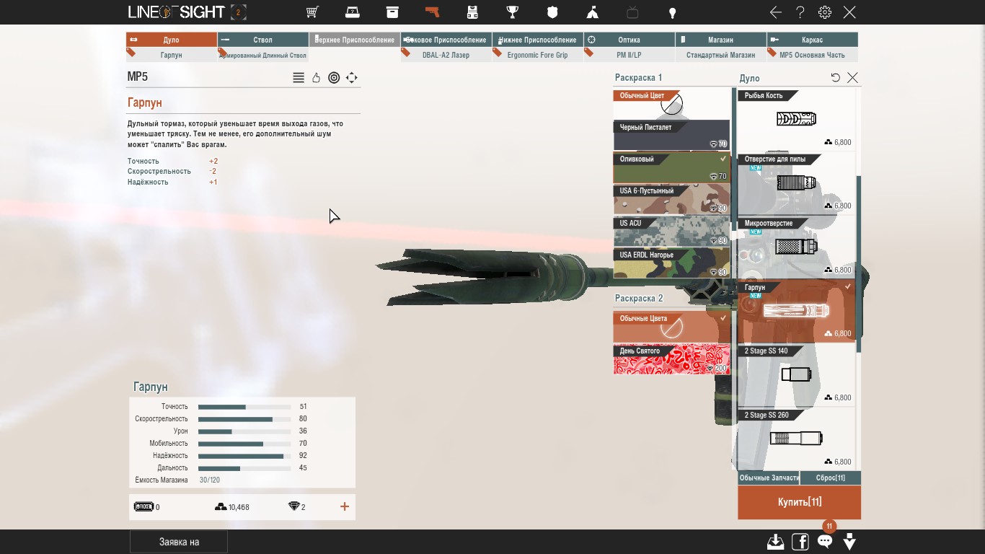Select the Рыбья Кость muzzle part
Viewport: 985px width, 554px height.
(796, 119)
